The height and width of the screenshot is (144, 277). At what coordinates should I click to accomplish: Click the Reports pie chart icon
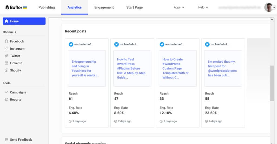click(6, 99)
